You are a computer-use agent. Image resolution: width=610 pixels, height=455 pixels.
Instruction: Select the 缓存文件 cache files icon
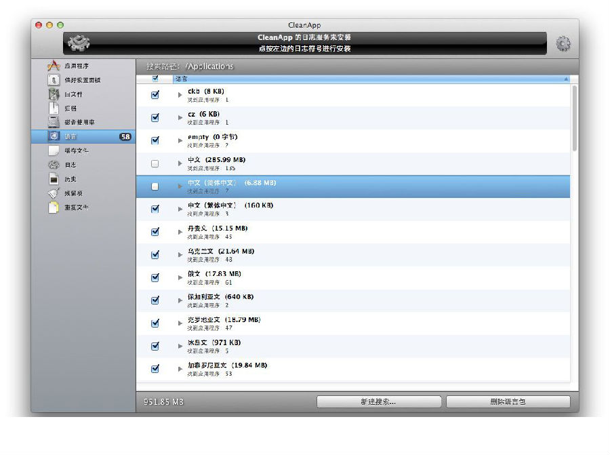(54, 151)
